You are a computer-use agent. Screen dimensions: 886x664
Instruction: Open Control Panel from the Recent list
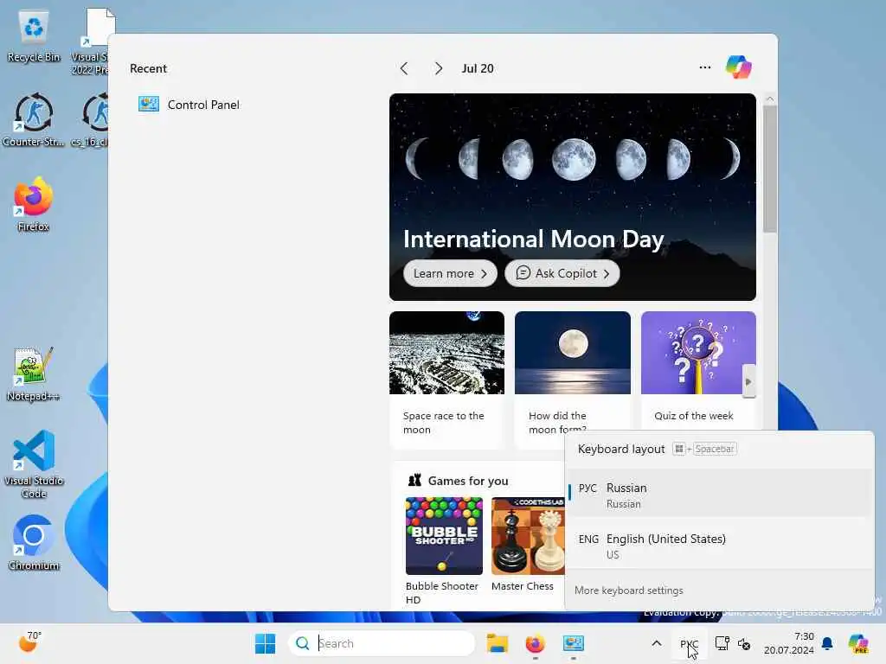tap(189, 105)
